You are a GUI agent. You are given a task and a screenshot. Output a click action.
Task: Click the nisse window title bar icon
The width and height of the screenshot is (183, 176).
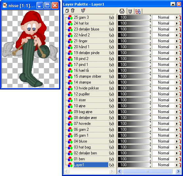click(5, 5)
